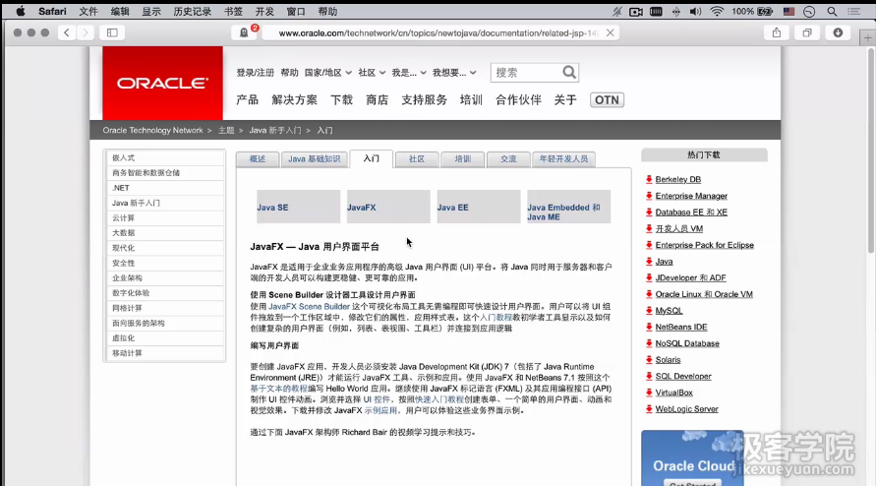The width and height of the screenshot is (876, 486).
Task: Switch to the 概述 tab
Action: tap(258, 158)
